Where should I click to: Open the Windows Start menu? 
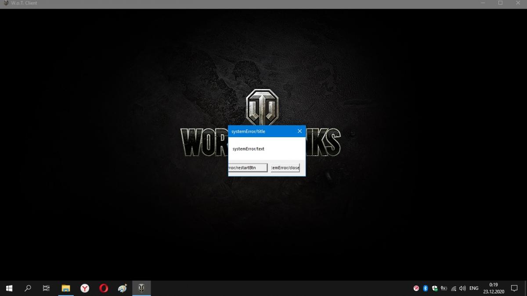9,288
